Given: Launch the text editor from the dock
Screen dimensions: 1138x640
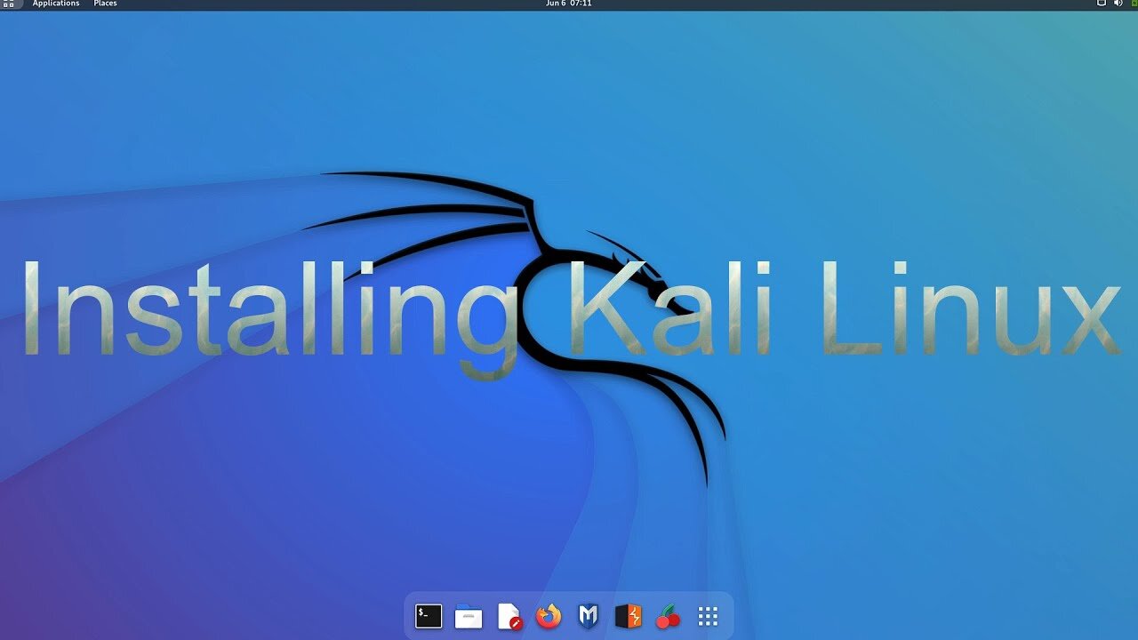Looking at the screenshot, I should tap(509, 616).
